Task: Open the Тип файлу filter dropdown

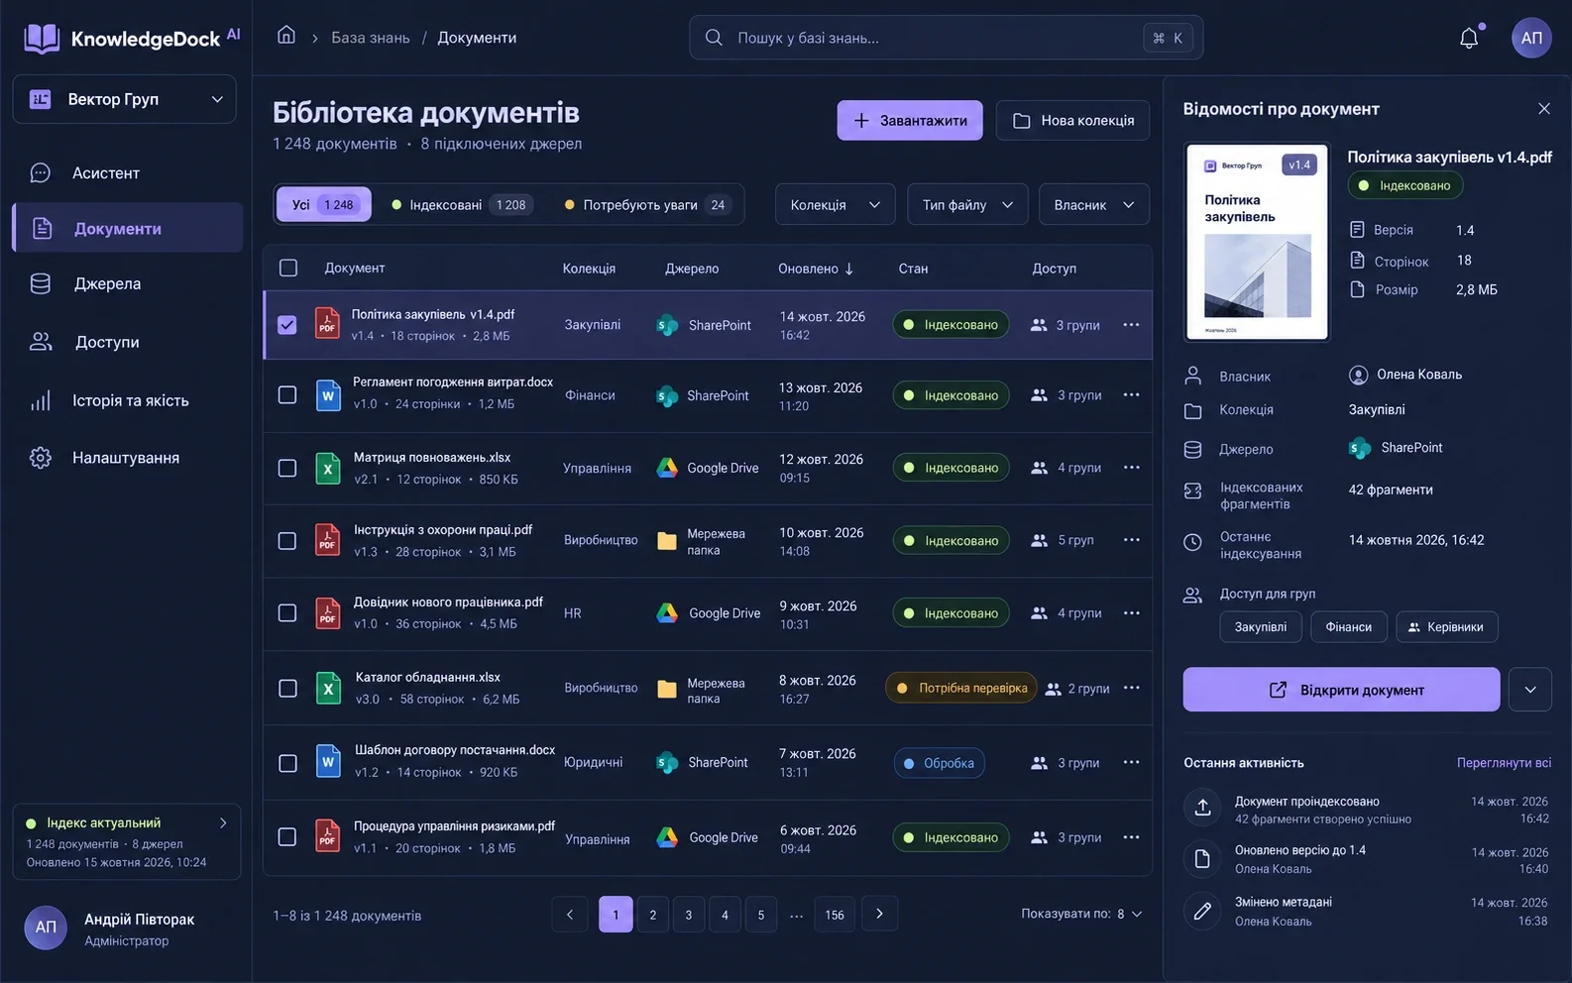Action: click(967, 204)
